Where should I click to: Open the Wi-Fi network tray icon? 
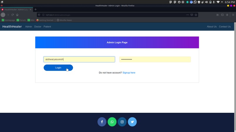point(218,2)
